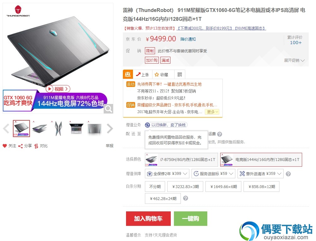
Task: Open the 意外送清洁 ¥359 dropdown
Action: (x=261, y=174)
